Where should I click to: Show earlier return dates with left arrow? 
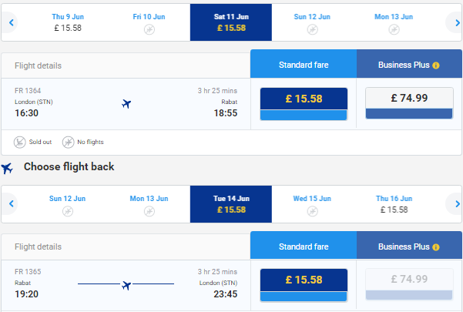pyautogui.click(x=11, y=203)
